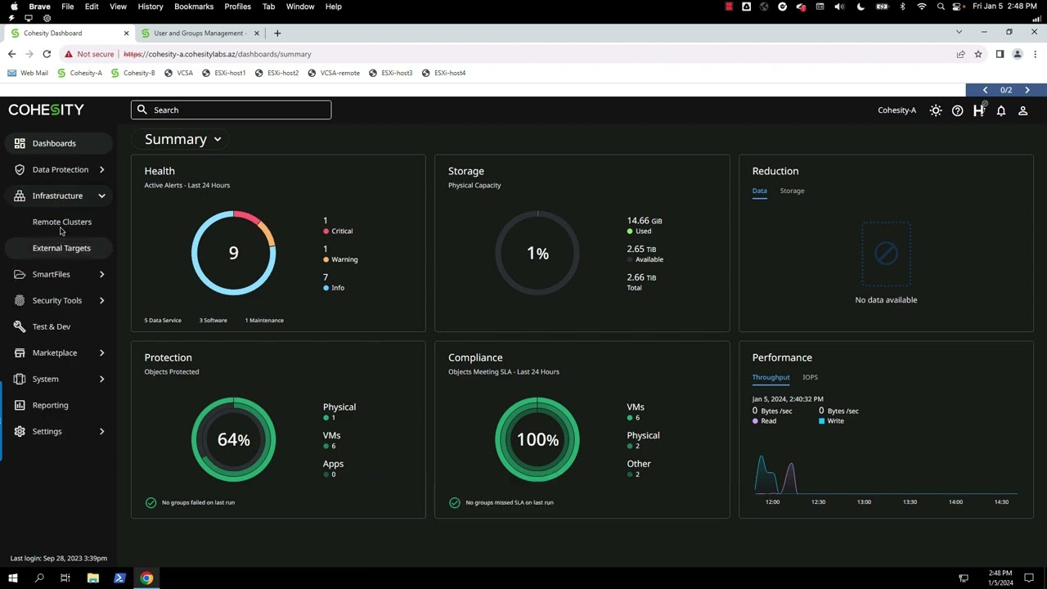
Task: Open the help question mark icon
Action: (957, 110)
